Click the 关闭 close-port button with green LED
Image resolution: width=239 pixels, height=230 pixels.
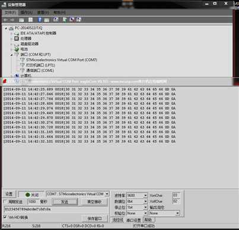[31, 194]
